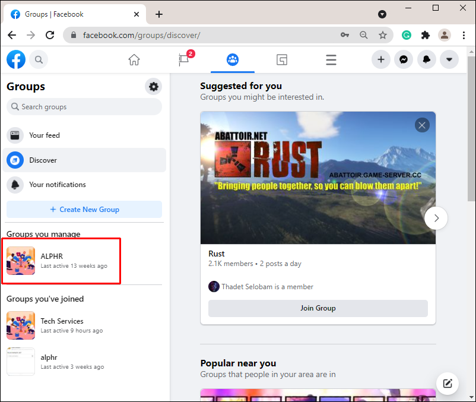476x402 pixels.
Task: Click ALPHR group thumbnail image
Action: point(21,261)
